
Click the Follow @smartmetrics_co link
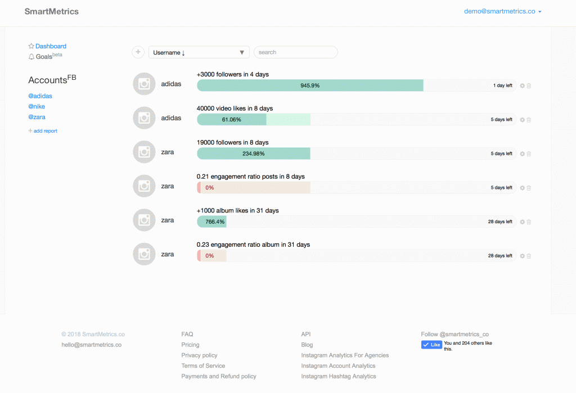[x=454, y=334]
